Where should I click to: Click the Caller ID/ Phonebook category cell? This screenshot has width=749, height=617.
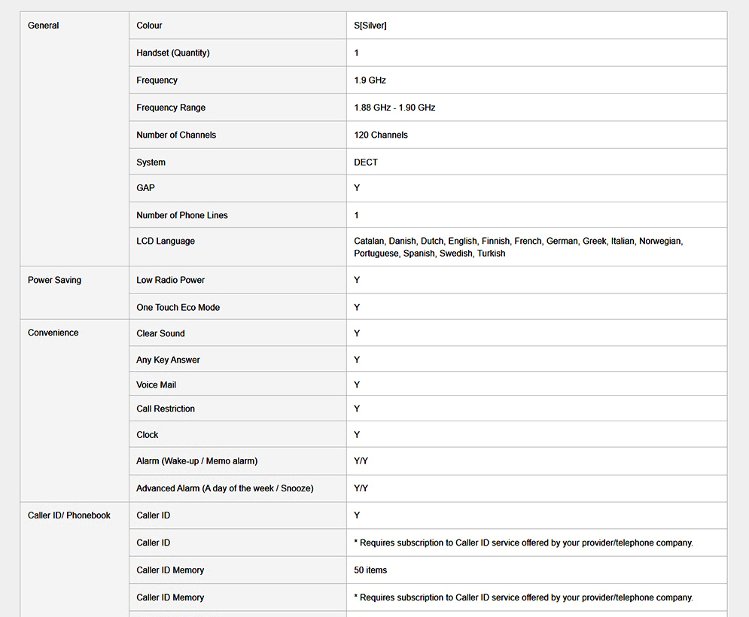click(x=69, y=515)
